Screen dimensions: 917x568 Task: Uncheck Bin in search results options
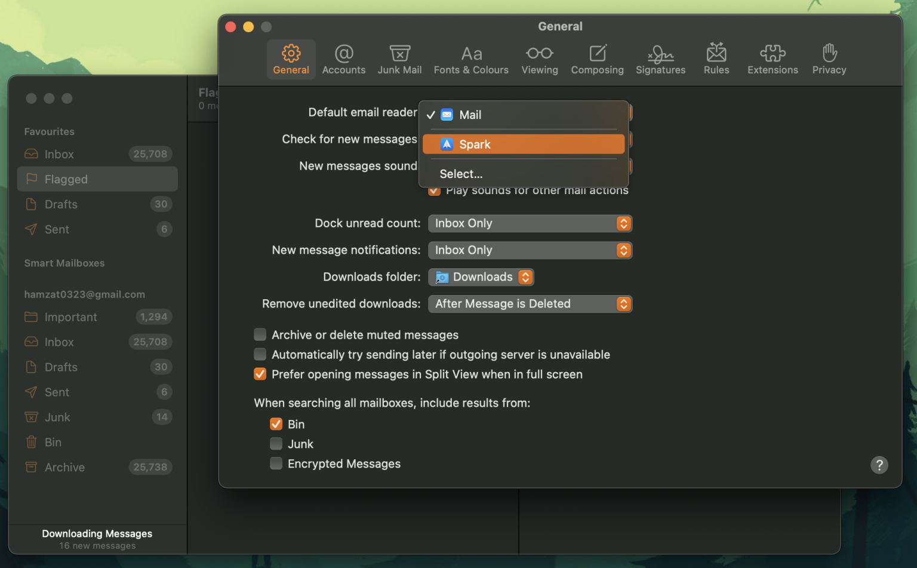click(276, 423)
